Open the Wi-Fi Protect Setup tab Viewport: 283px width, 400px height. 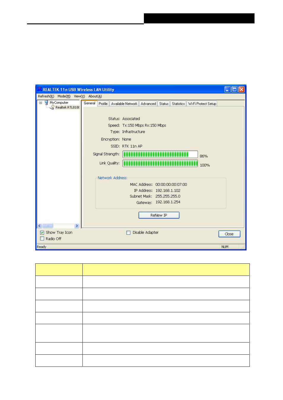click(x=202, y=104)
